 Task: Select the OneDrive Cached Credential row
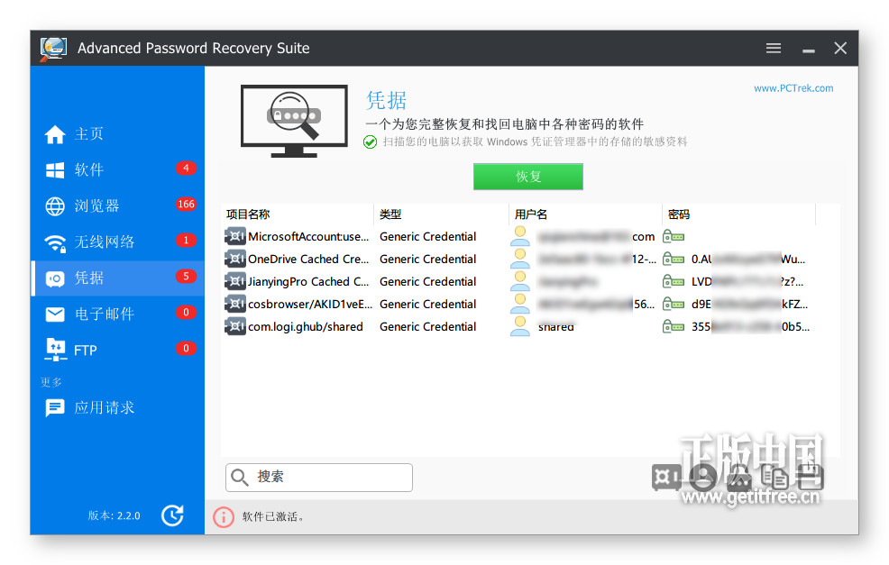click(518, 259)
